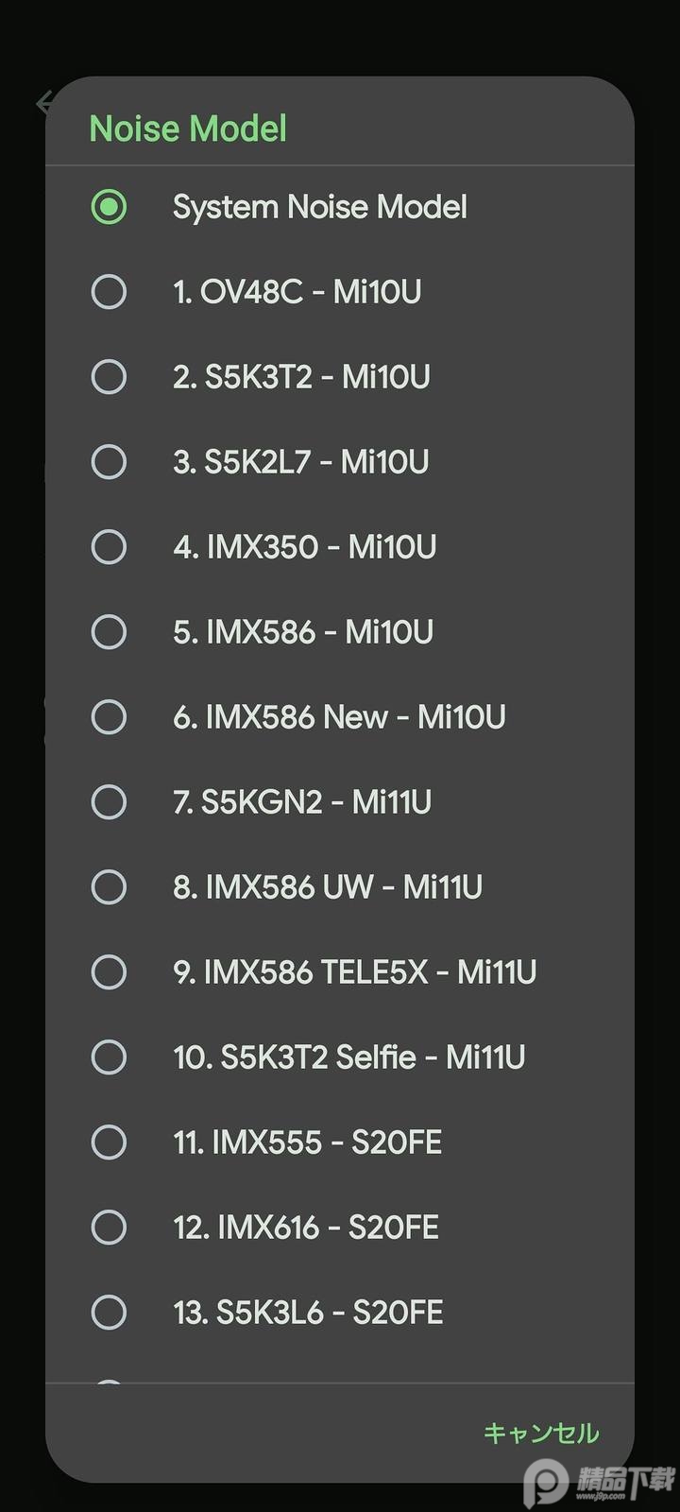Select S5K3T2 Selfie - Mi11U option
This screenshot has height=1512, width=680.
pyautogui.click(x=109, y=1057)
